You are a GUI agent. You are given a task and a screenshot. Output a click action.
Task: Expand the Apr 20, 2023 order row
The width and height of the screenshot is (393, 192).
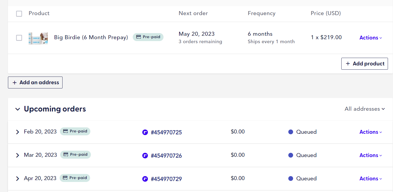coord(17,178)
